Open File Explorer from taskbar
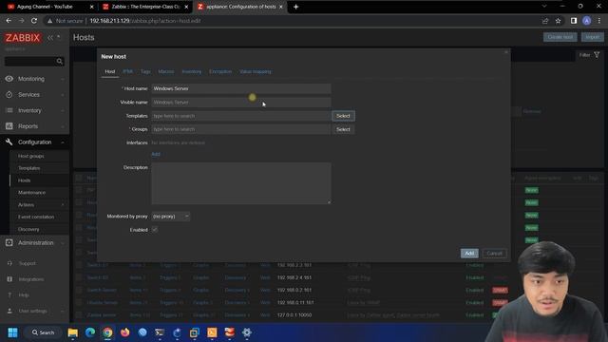Screen dimensions: 608x342 pos(72,332)
